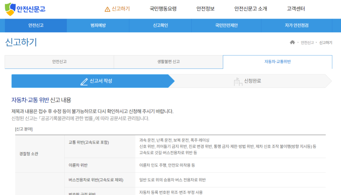Switch to the 안전신고 report tab

click(59, 62)
